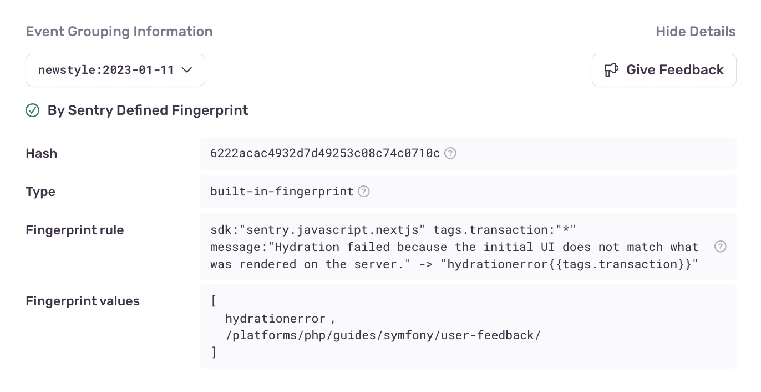Select the hash value 6222acac4932d7d49253c08c74c0710c
This screenshot has height=392, width=761.
[324, 153]
